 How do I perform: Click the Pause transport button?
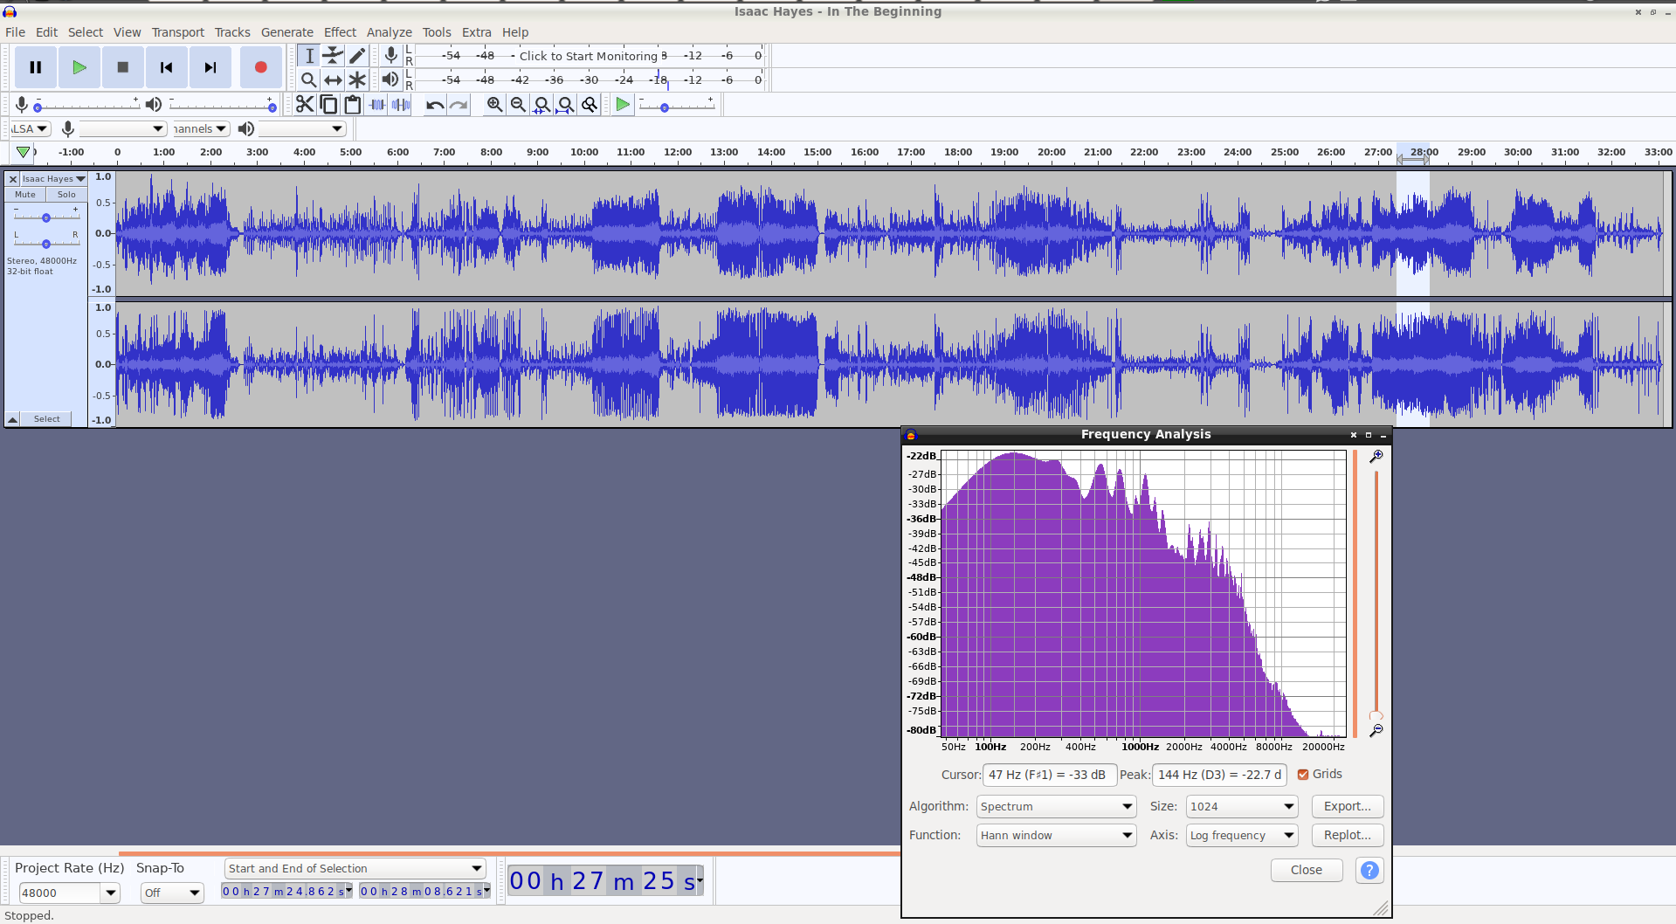pos(36,67)
